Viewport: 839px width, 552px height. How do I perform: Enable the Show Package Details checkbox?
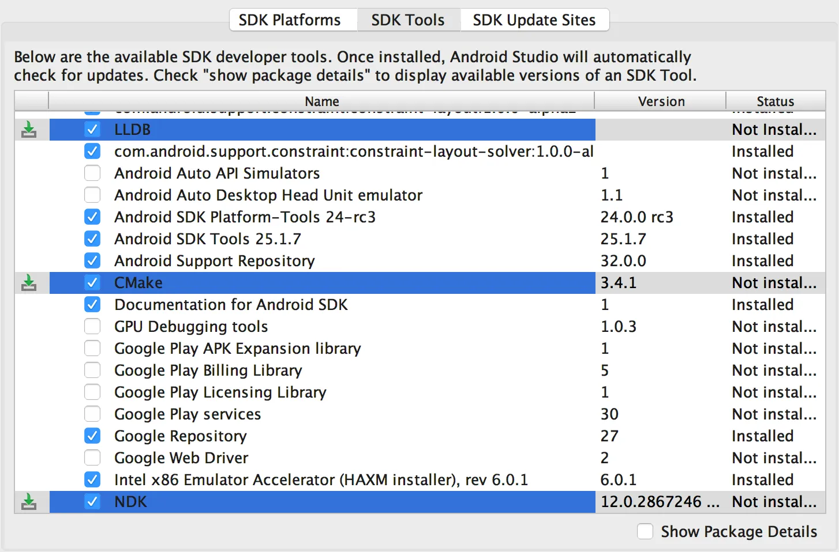click(x=645, y=531)
